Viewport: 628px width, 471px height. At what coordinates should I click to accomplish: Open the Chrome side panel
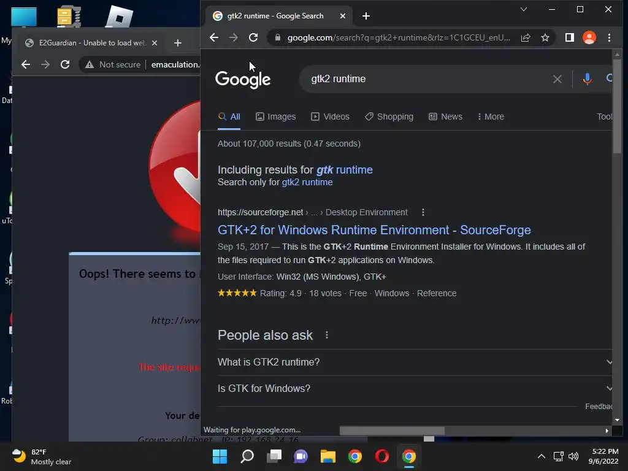coord(570,37)
